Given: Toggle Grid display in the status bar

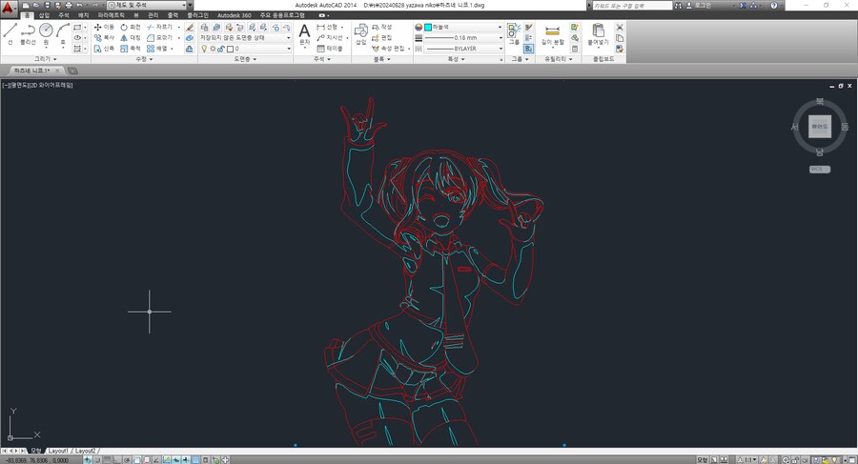Looking at the screenshot, I should [108, 459].
